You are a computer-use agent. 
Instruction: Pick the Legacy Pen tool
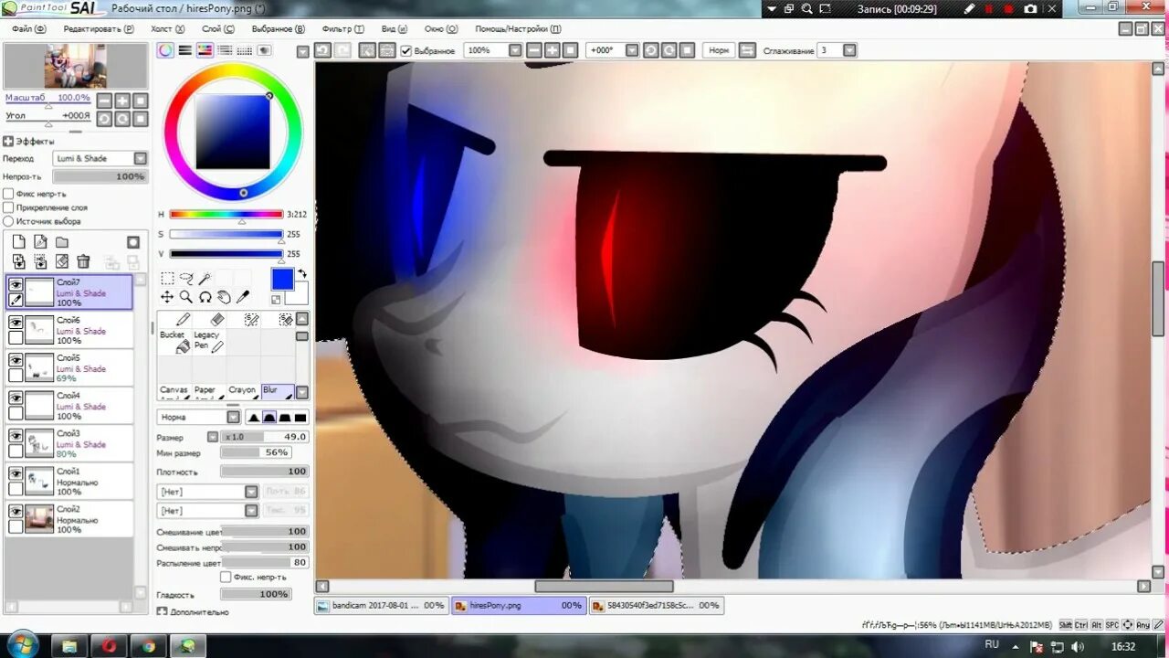click(209, 341)
